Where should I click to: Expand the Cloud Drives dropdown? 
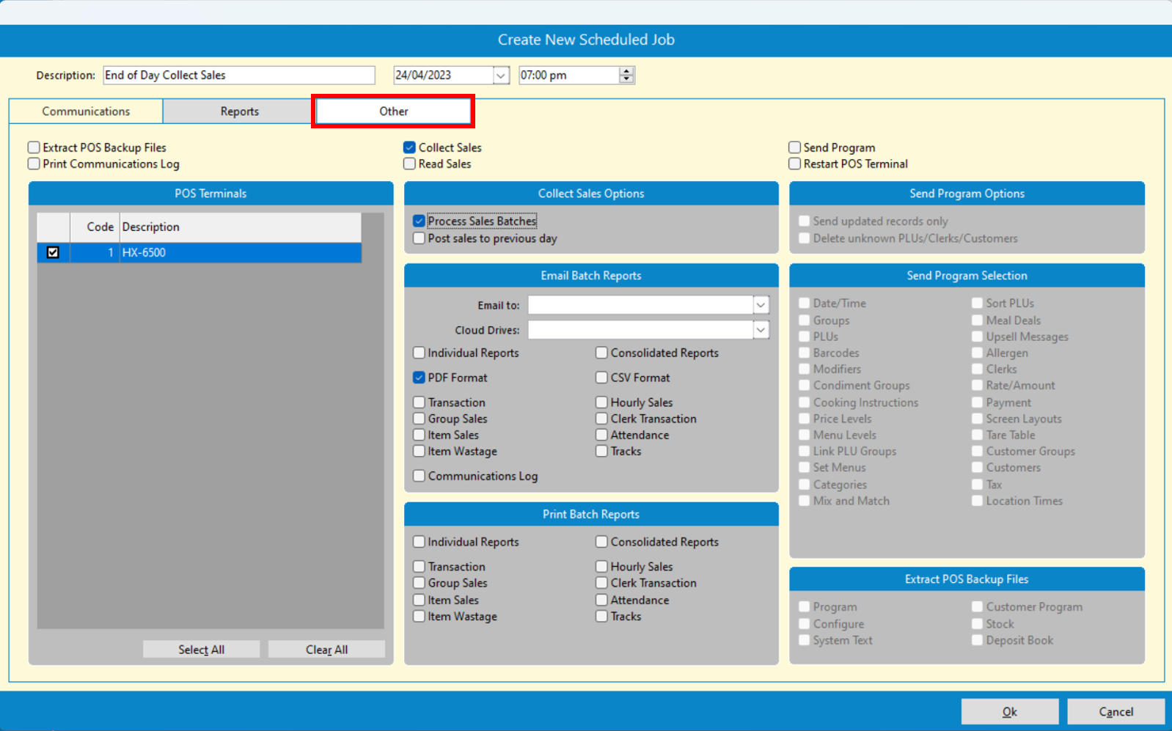coord(761,331)
